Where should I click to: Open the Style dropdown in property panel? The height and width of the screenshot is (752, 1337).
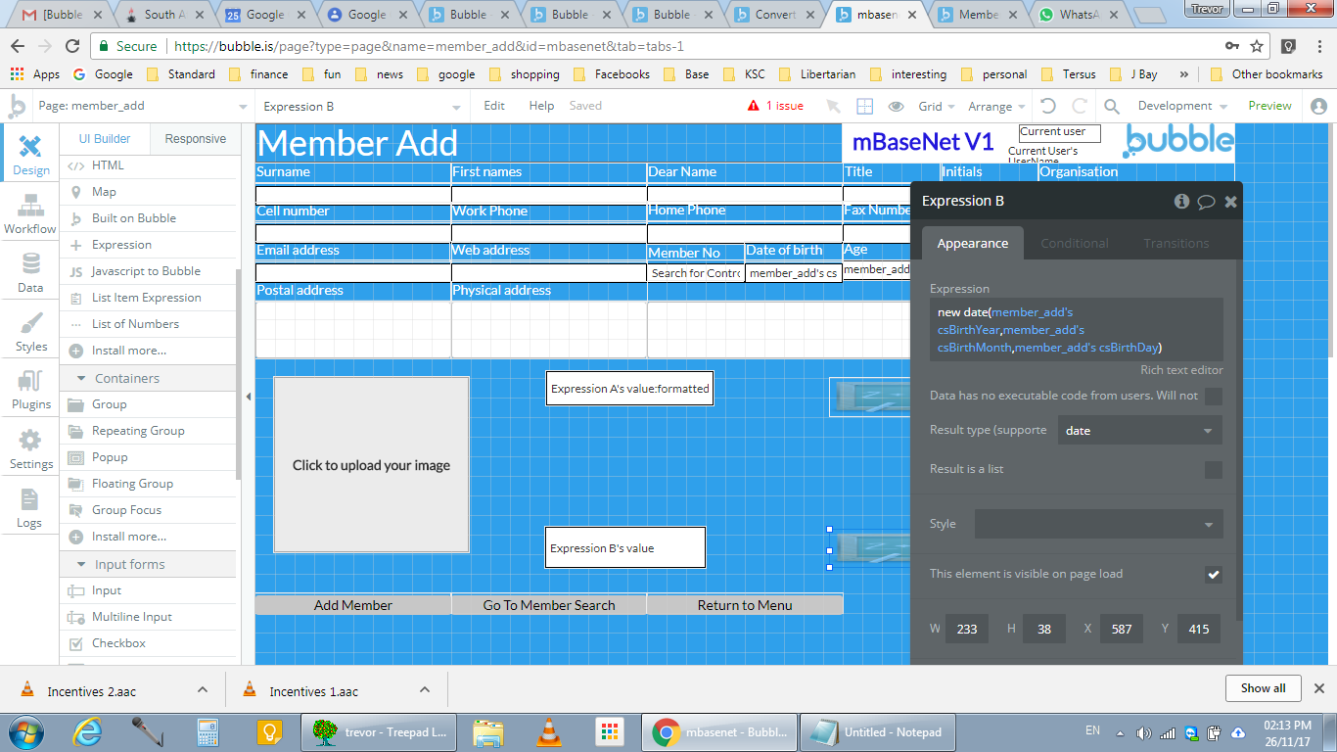point(1099,524)
